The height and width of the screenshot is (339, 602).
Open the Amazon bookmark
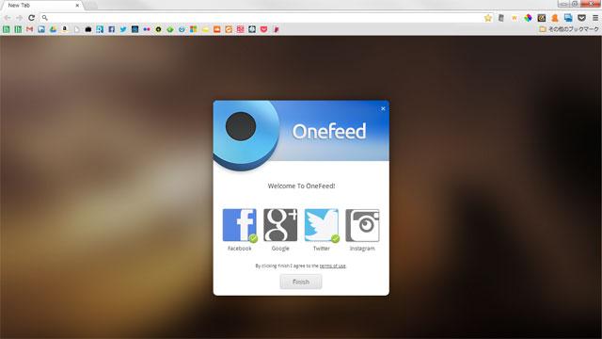pos(65,29)
